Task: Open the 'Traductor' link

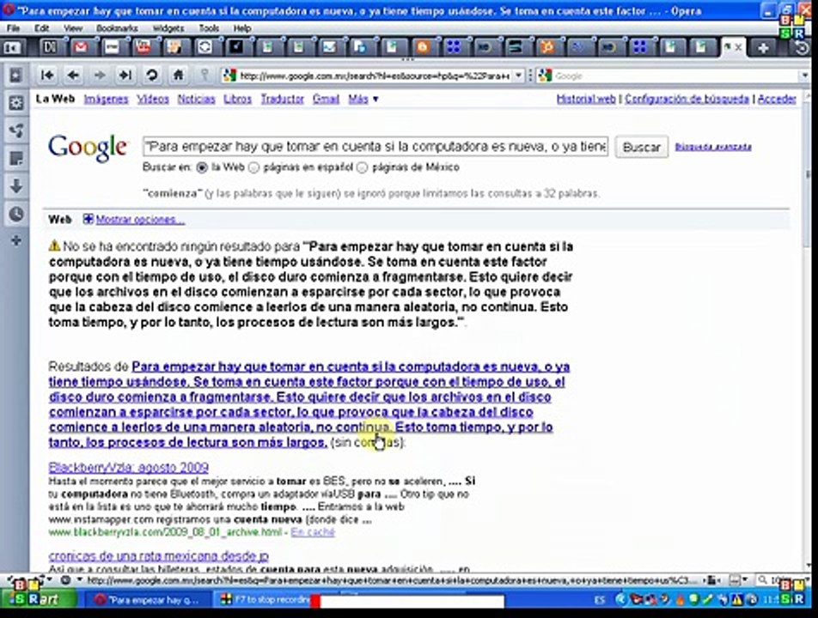Action: point(282,99)
